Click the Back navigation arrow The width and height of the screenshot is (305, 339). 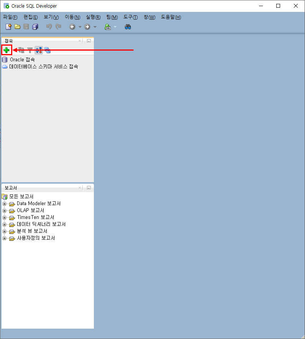click(72, 27)
